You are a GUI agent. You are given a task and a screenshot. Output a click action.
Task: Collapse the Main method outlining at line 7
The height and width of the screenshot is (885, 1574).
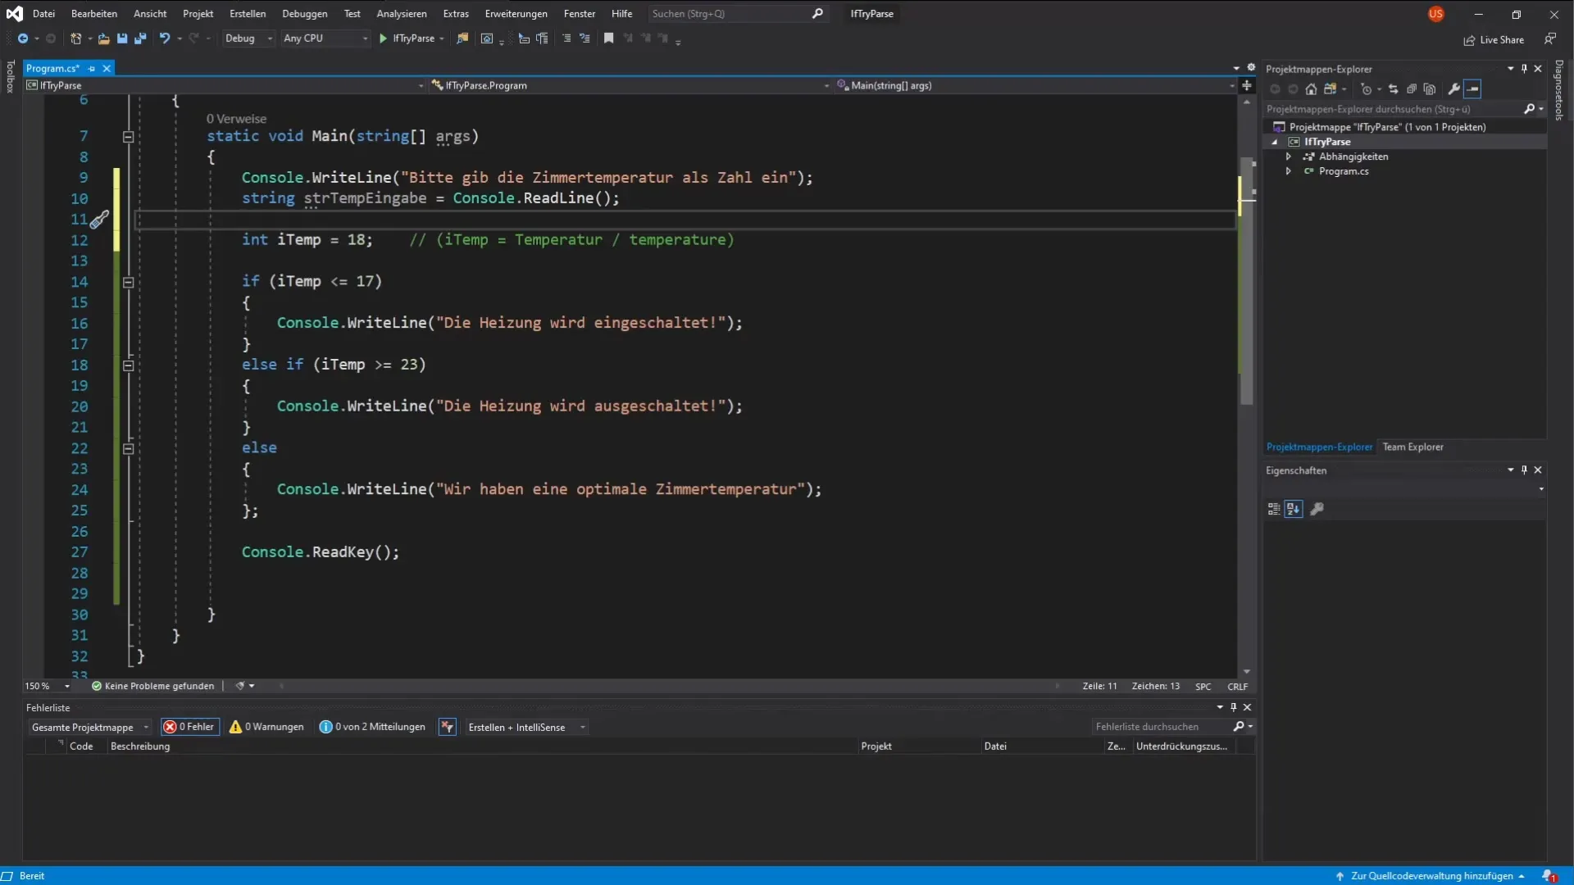click(128, 137)
